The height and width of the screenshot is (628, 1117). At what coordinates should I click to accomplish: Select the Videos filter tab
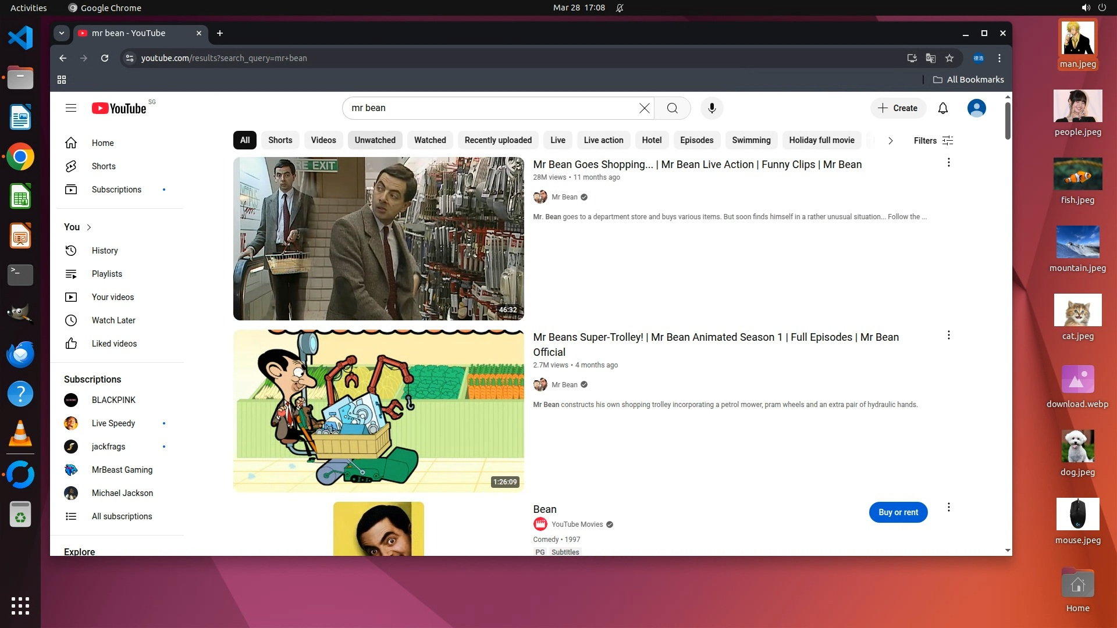point(323,140)
